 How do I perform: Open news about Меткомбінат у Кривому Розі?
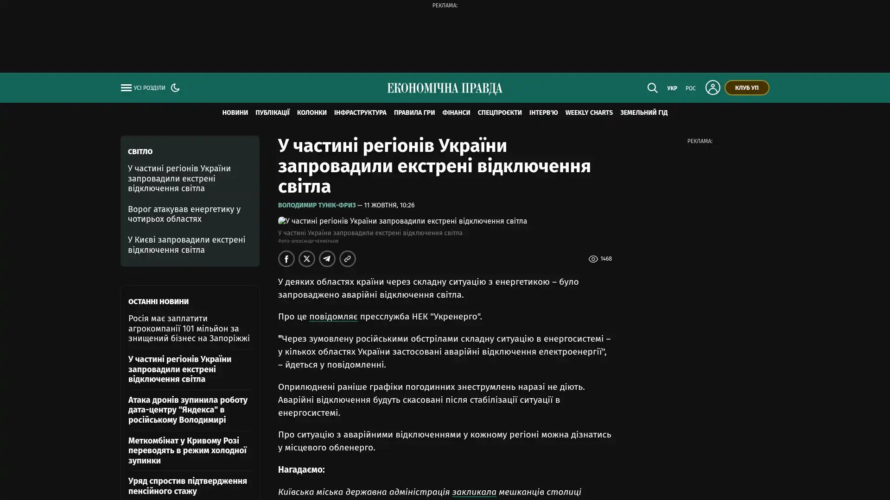187,451
